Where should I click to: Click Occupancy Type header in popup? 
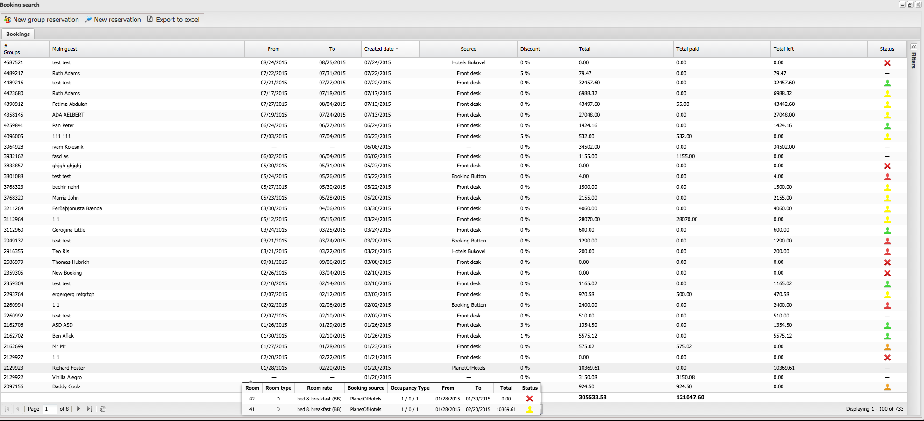(x=410, y=388)
